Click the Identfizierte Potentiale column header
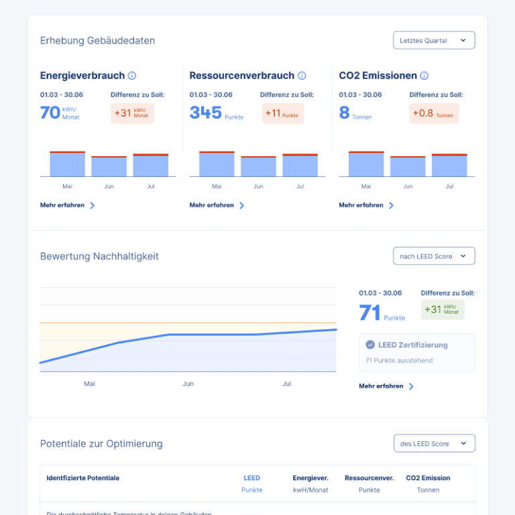 point(82,478)
